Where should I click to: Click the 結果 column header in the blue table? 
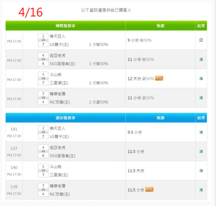pyautogui.click(x=201, y=118)
